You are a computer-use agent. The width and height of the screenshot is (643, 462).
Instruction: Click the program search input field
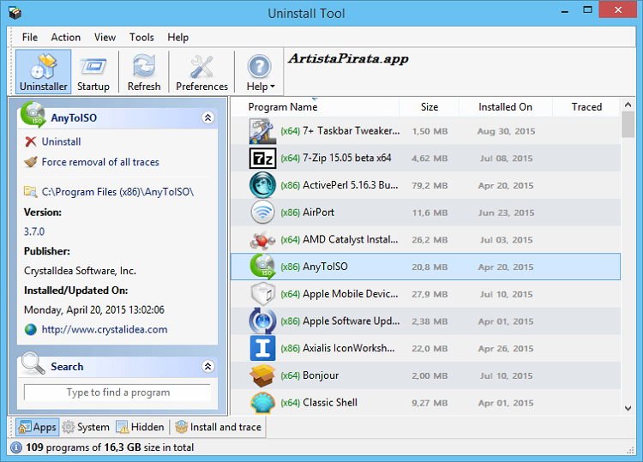click(x=117, y=393)
